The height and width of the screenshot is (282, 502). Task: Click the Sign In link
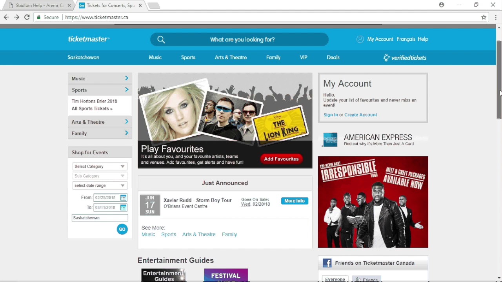coord(331,115)
